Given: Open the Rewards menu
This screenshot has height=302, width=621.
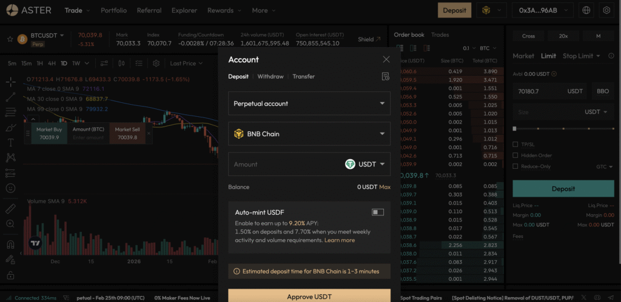Looking at the screenshot, I should coord(224,11).
